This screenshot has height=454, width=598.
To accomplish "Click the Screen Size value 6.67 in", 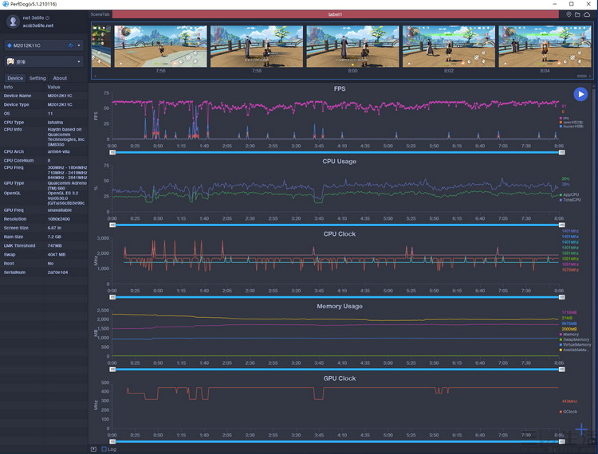I will pos(54,228).
